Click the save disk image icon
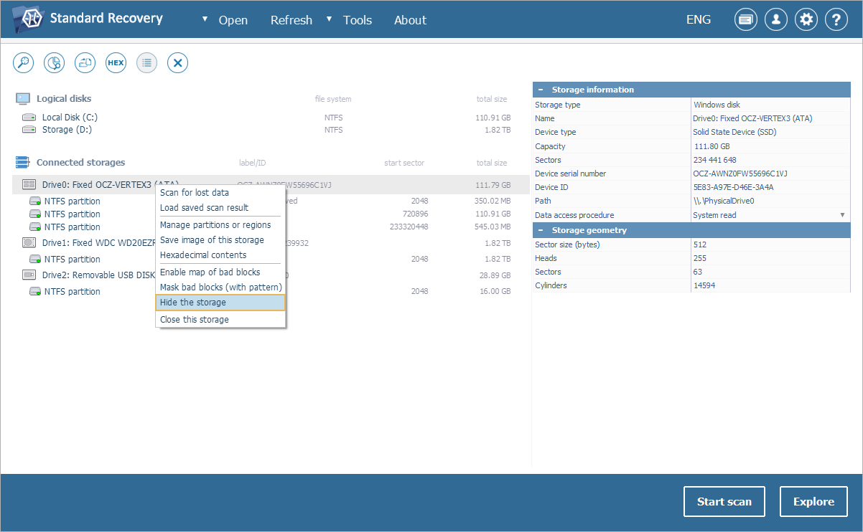 pyautogui.click(x=85, y=63)
